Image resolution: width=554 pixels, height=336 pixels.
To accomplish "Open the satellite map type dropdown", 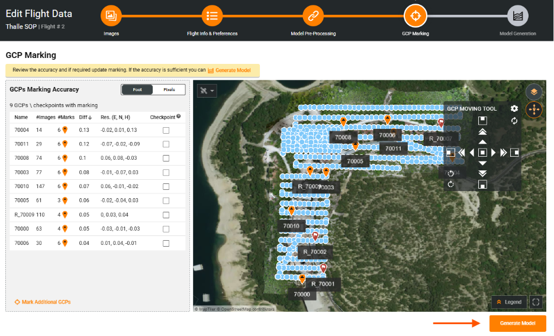I will coord(208,91).
